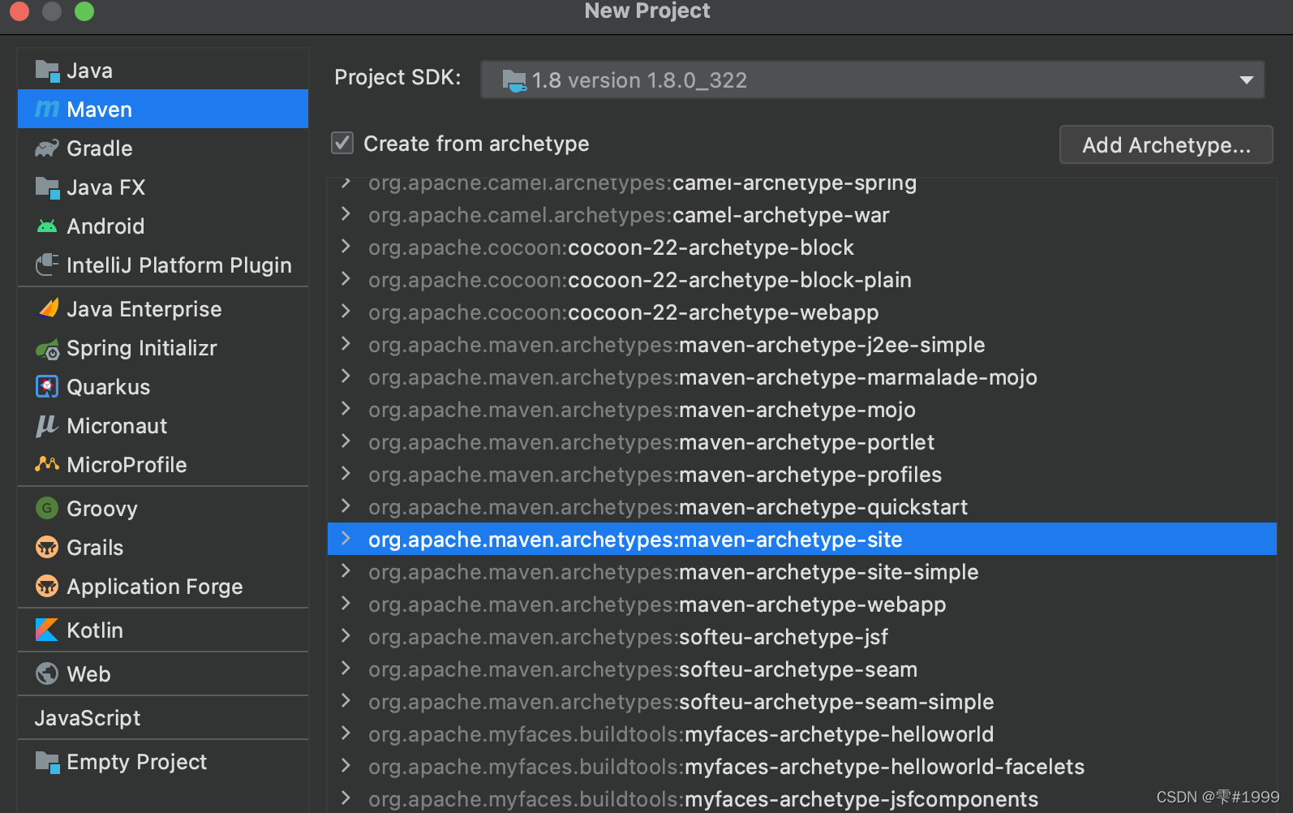Viewport: 1293px width, 813px height.
Task: Select Java project type label
Action: point(89,71)
